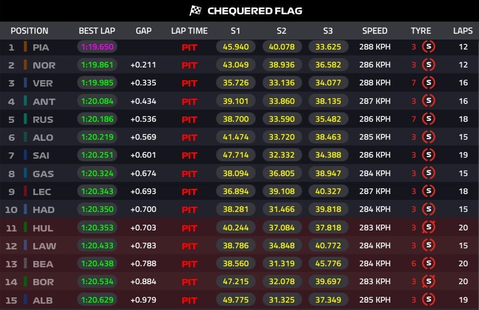This screenshot has width=479, height=310.
Task: Click the LAPS column header
Action: coord(463,31)
